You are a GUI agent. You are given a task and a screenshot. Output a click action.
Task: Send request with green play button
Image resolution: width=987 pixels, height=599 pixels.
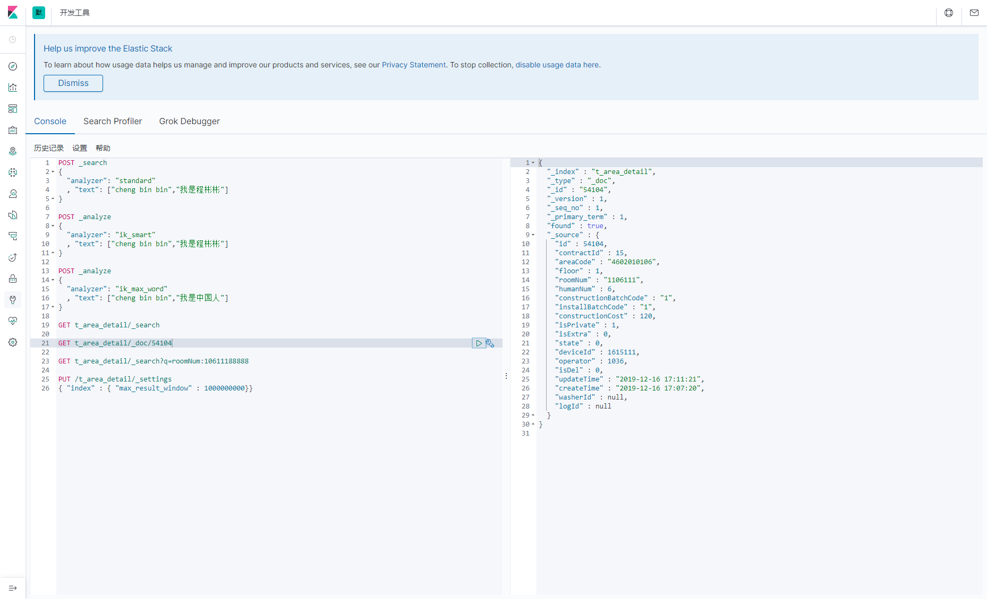pyautogui.click(x=479, y=343)
